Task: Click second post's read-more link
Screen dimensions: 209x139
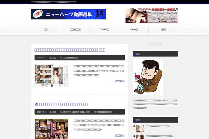Action: pos(118,136)
